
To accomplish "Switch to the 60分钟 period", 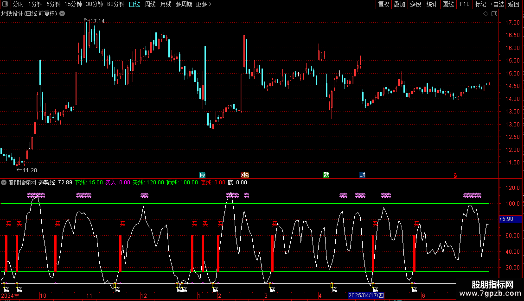I will tap(115, 4).
